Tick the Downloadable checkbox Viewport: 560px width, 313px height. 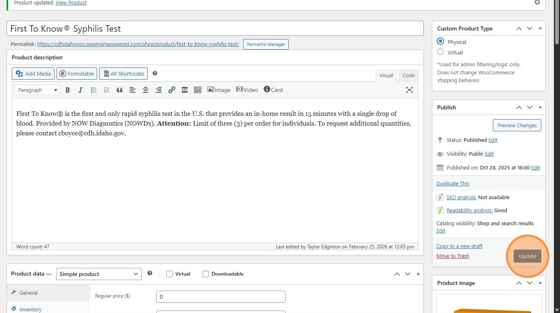[x=206, y=274]
